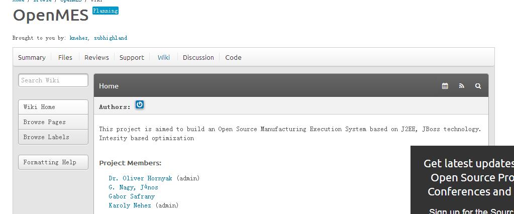Click the Planning status badge
The image size is (514, 214).
point(105,11)
